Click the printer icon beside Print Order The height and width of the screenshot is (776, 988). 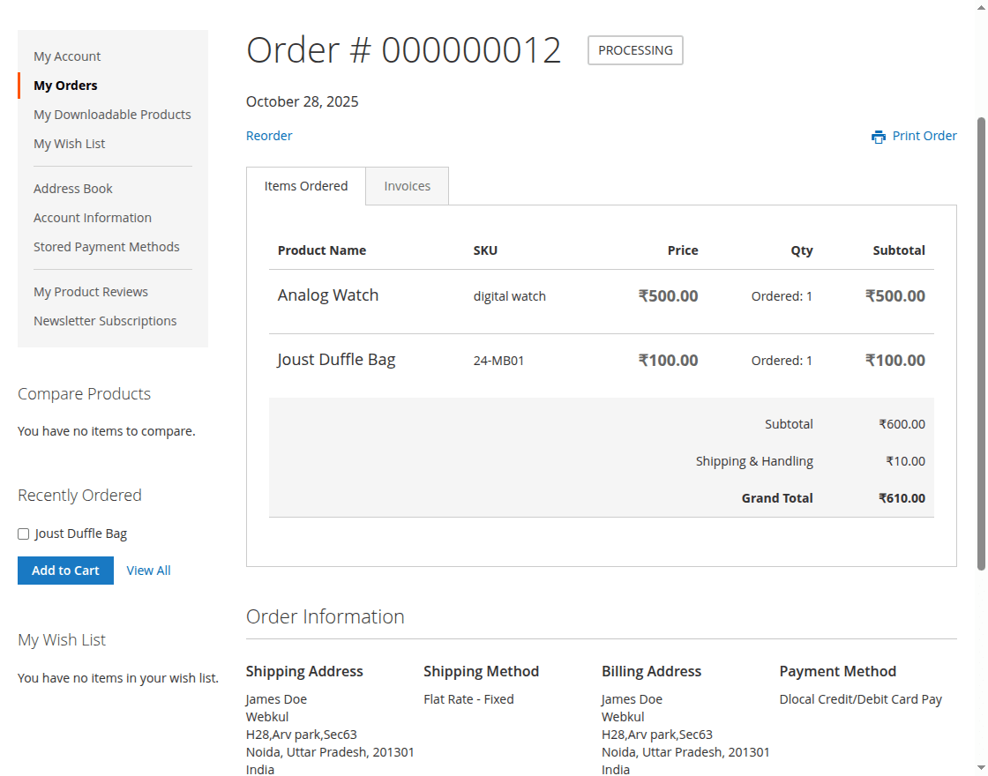tap(878, 136)
